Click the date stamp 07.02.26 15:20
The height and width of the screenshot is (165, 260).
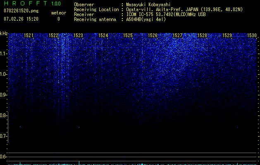coord(21,19)
